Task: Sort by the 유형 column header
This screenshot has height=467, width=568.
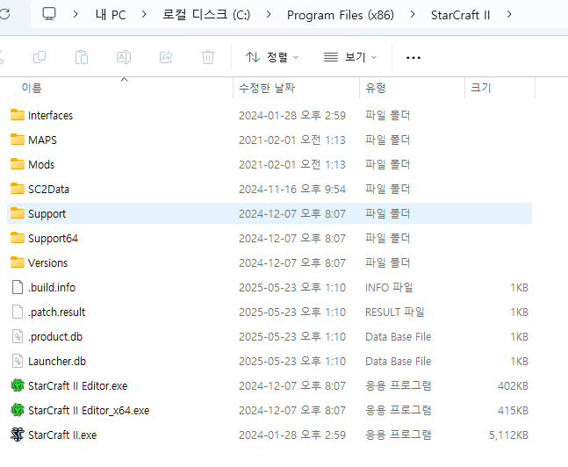Action: coord(376,88)
